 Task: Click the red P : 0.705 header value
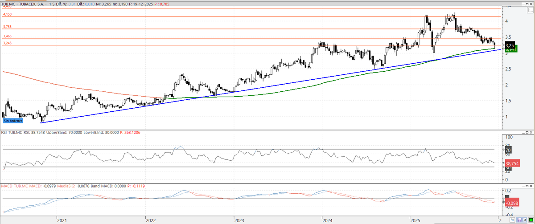point(161,4)
